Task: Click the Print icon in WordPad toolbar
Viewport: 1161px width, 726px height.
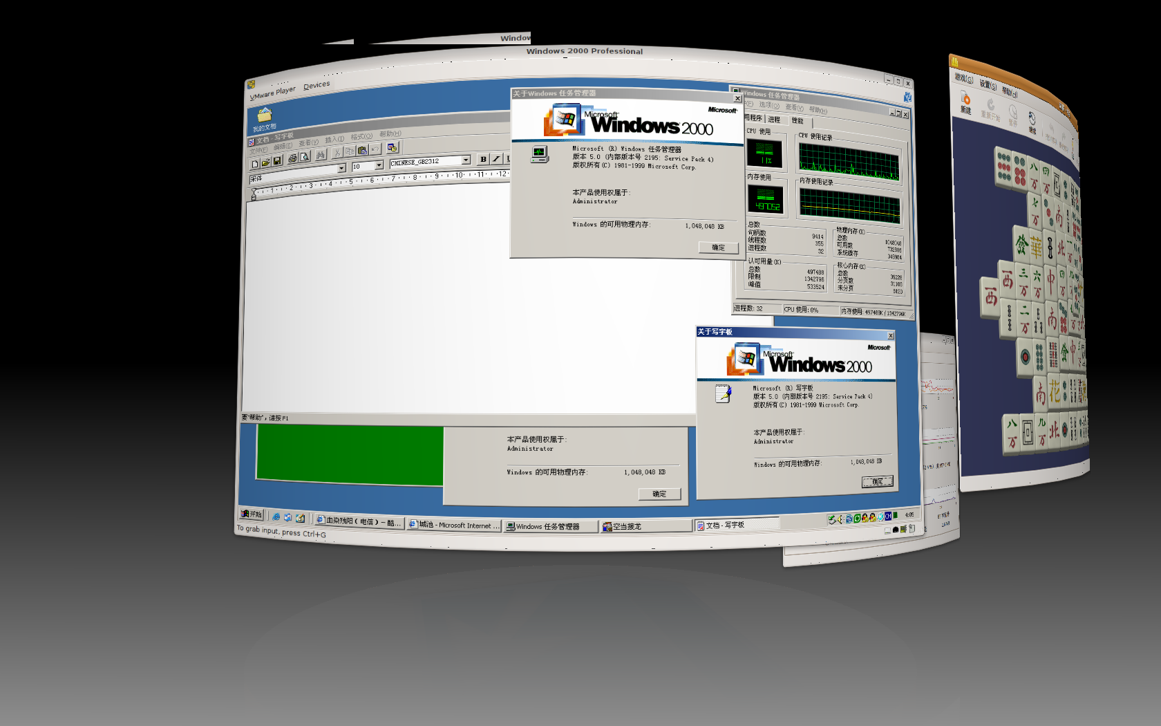Action: (292, 159)
